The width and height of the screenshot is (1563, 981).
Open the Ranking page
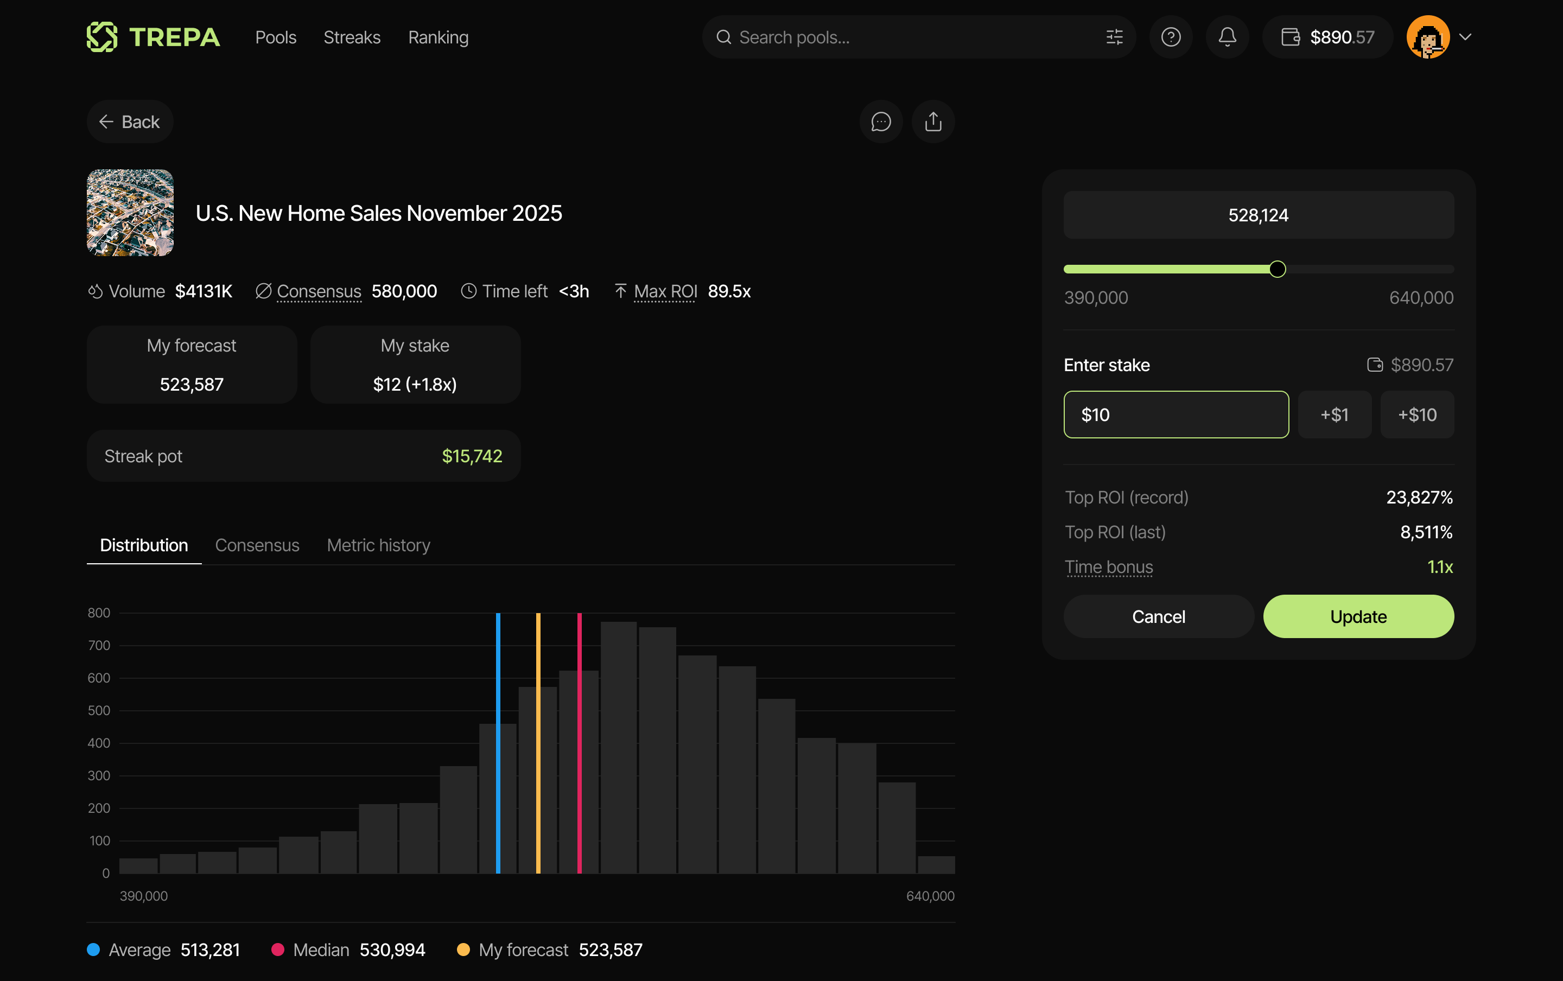[x=438, y=37]
